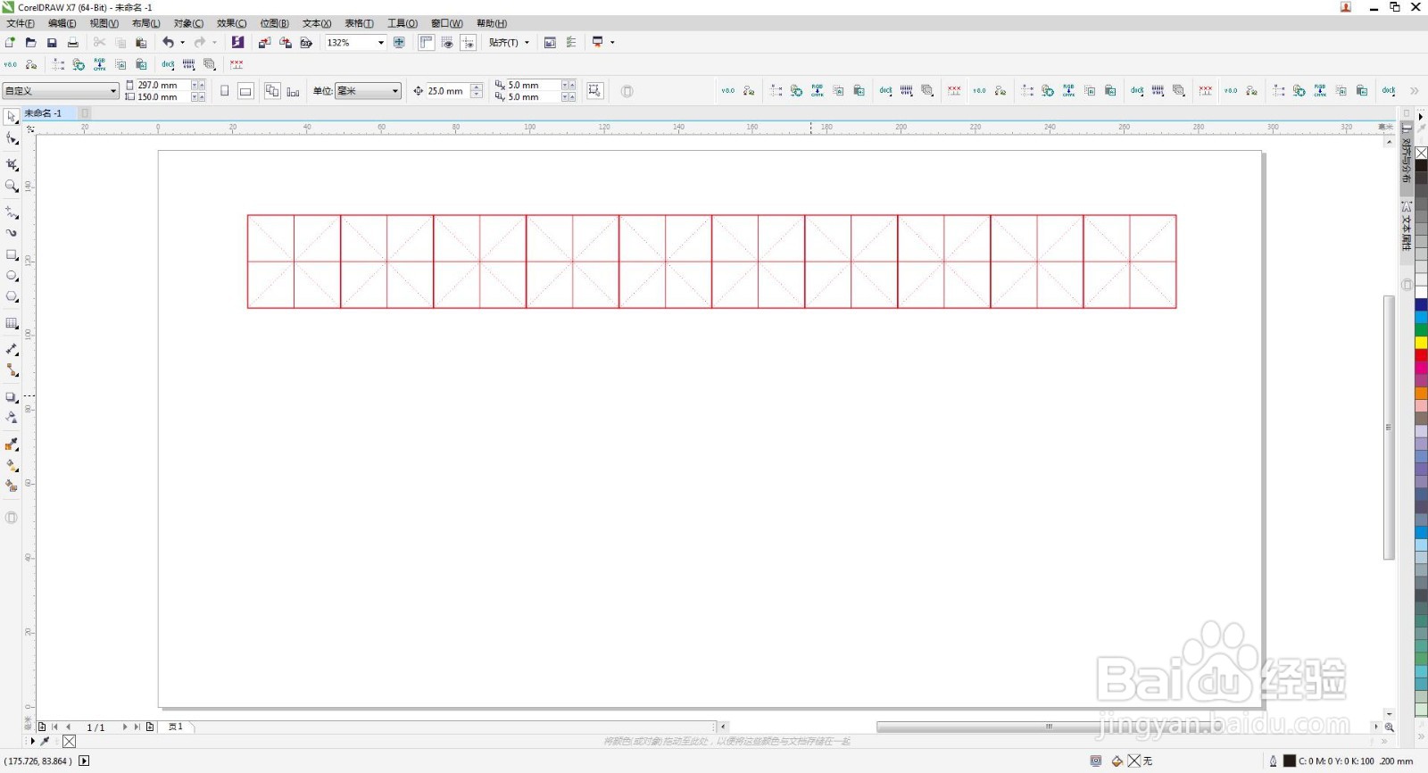Pick the red swatch in the palette
1428x773 pixels.
[x=1421, y=355]
